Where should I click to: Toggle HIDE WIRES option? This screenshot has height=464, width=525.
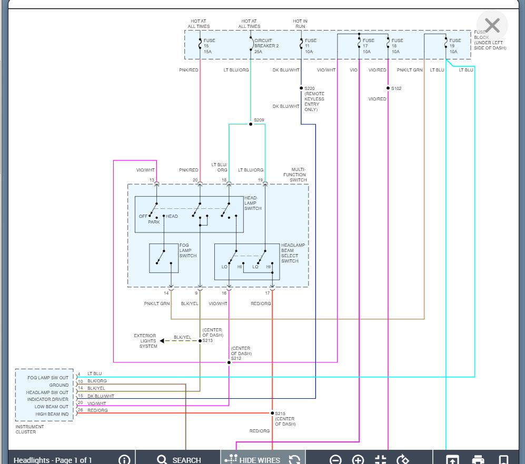pyautogui.click(x=253, y=460)
